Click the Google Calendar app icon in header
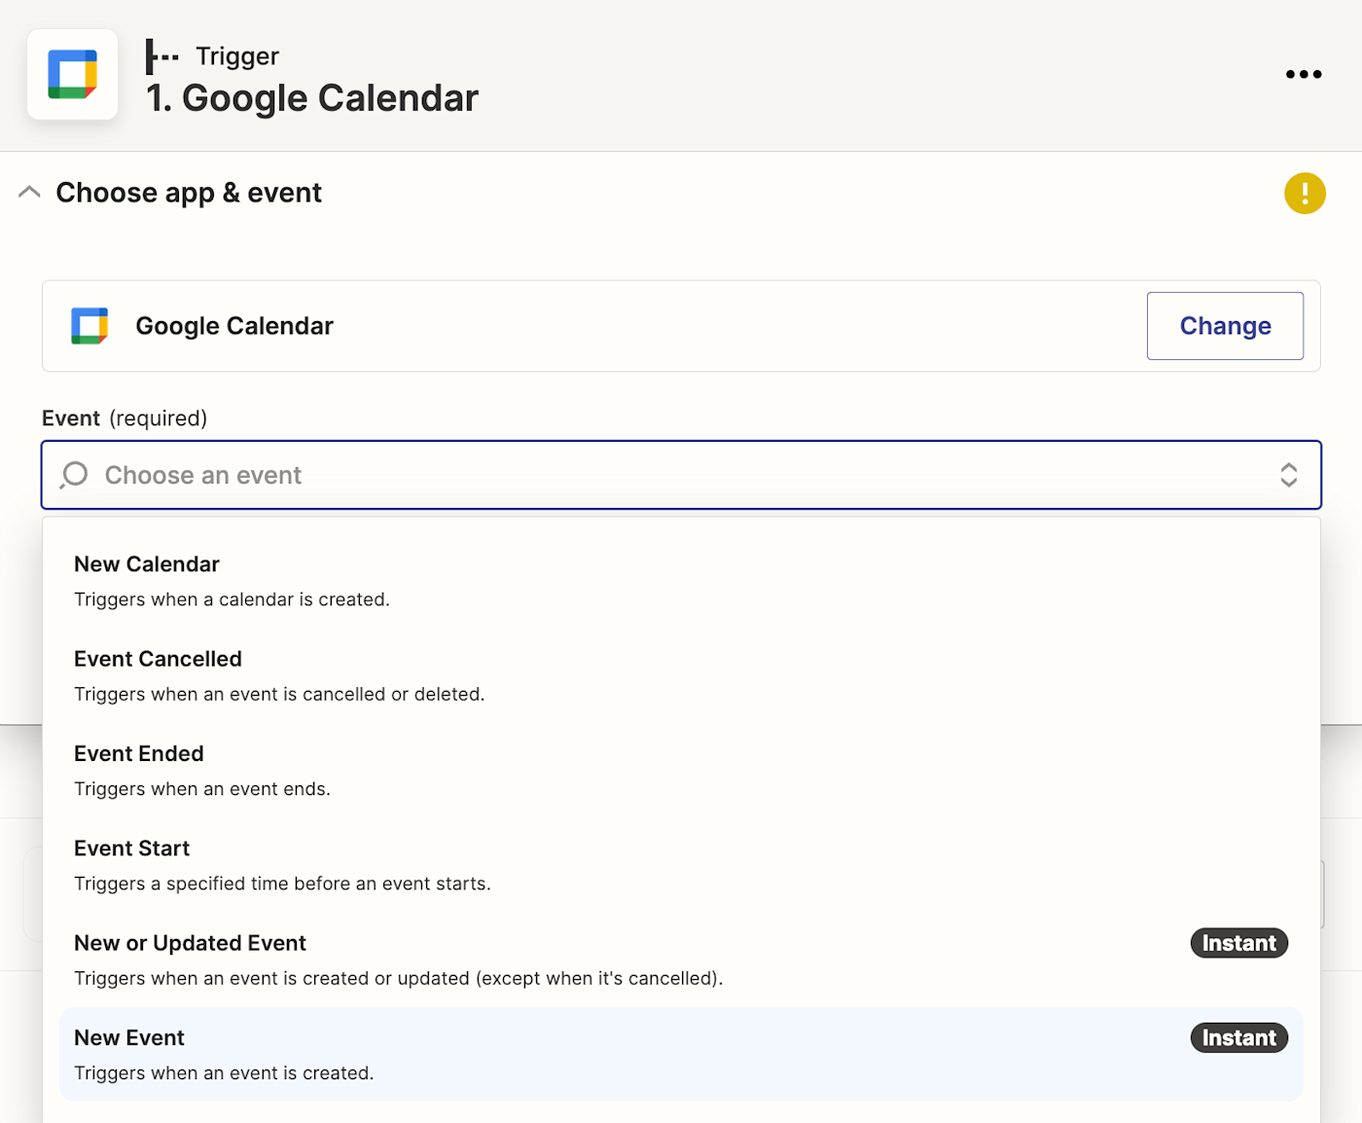 coord(73,74)
